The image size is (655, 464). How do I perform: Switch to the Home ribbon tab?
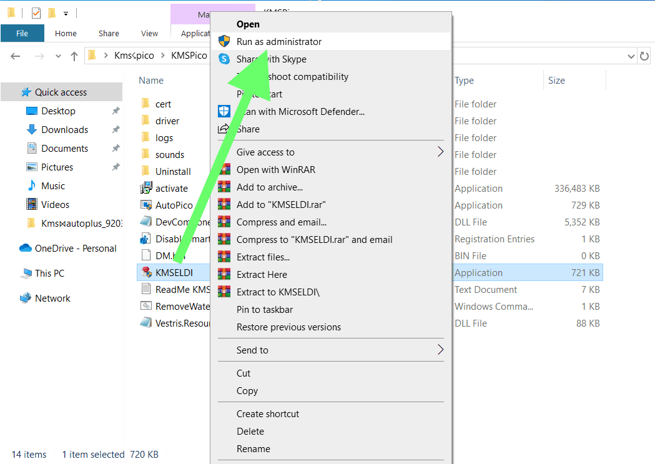pyautogui.click(x=66, y=34)
